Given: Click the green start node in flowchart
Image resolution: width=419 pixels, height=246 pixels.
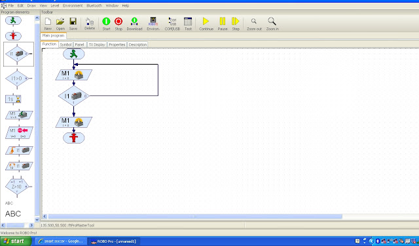Looking at the screenshot, I should (74, 54).
